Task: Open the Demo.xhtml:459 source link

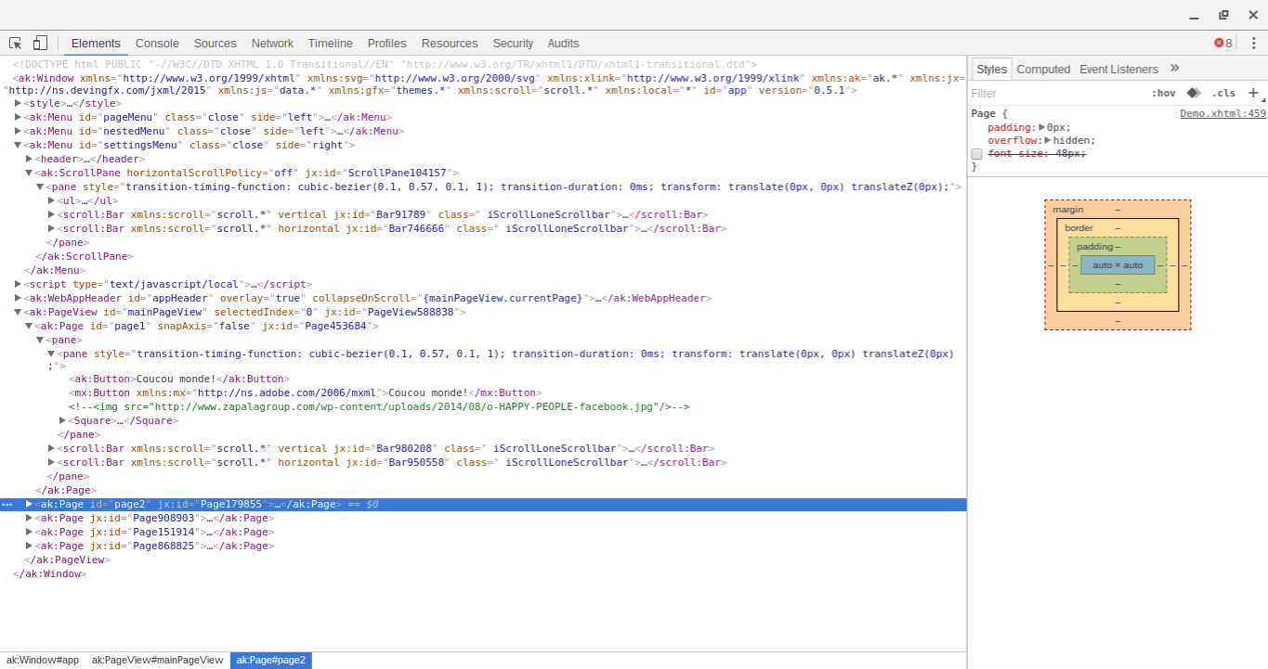Action: tap(1222, 113)
